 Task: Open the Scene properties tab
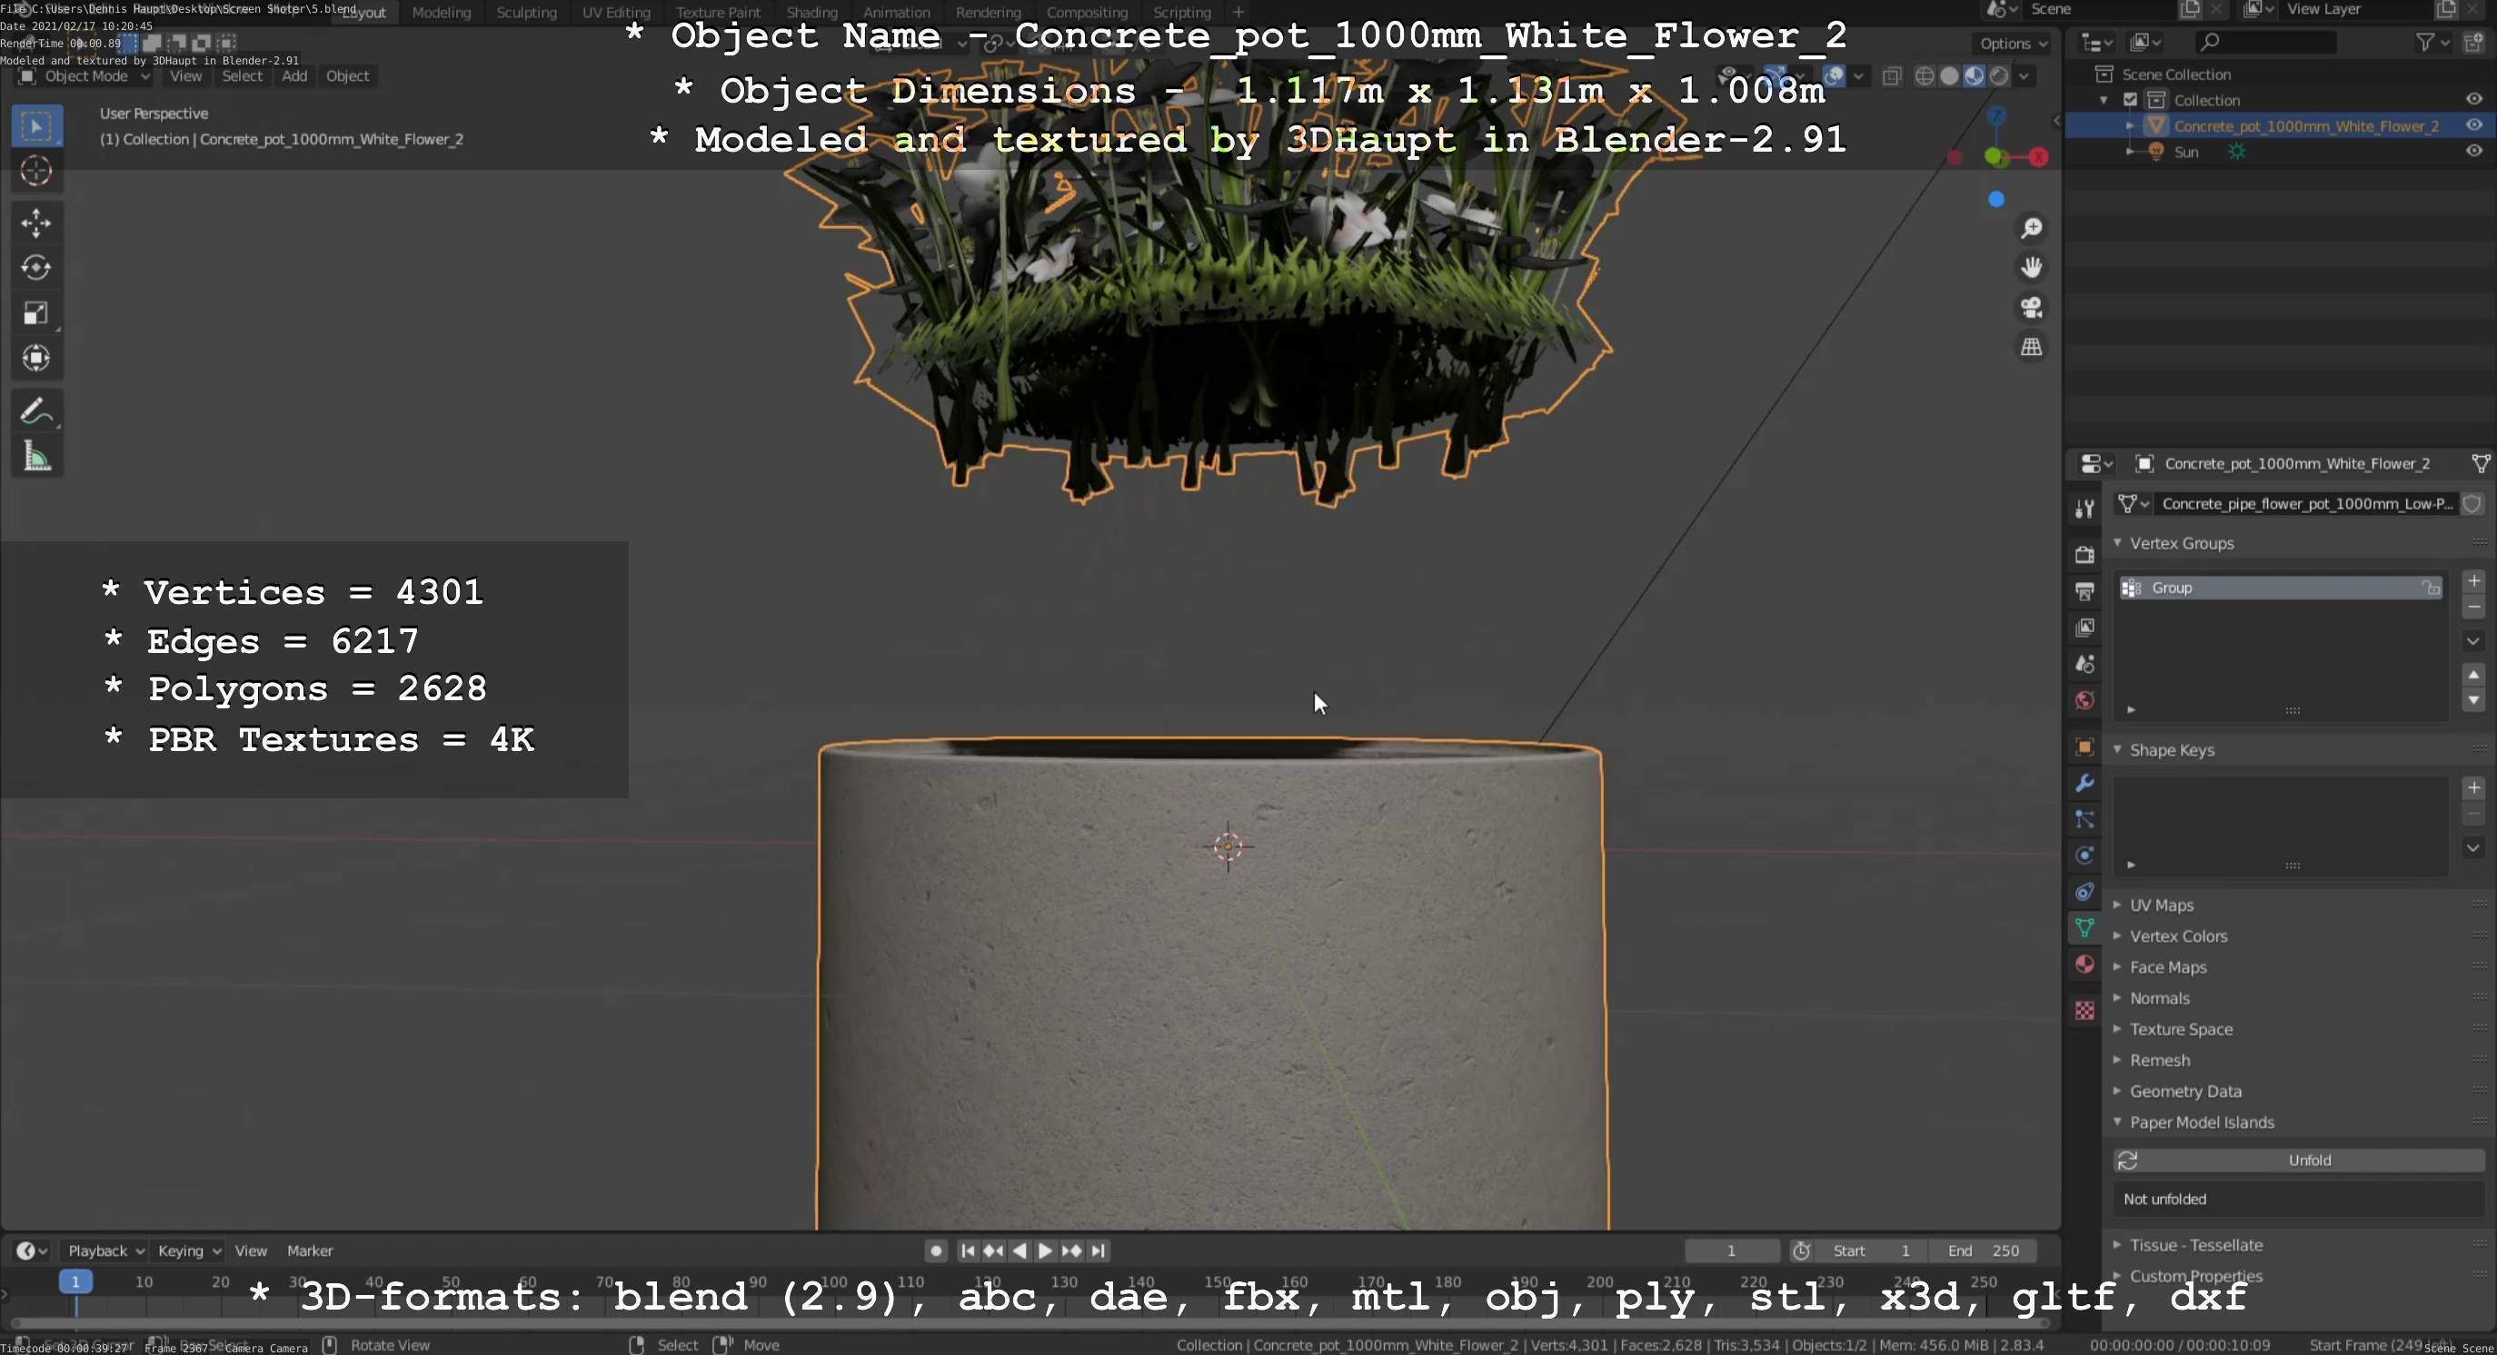pos(2084,665)
